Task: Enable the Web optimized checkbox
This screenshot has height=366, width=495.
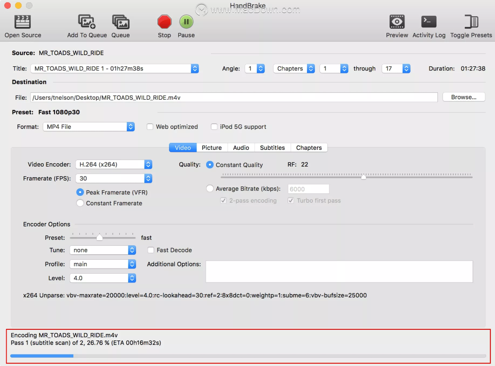Action: [150, 127]
